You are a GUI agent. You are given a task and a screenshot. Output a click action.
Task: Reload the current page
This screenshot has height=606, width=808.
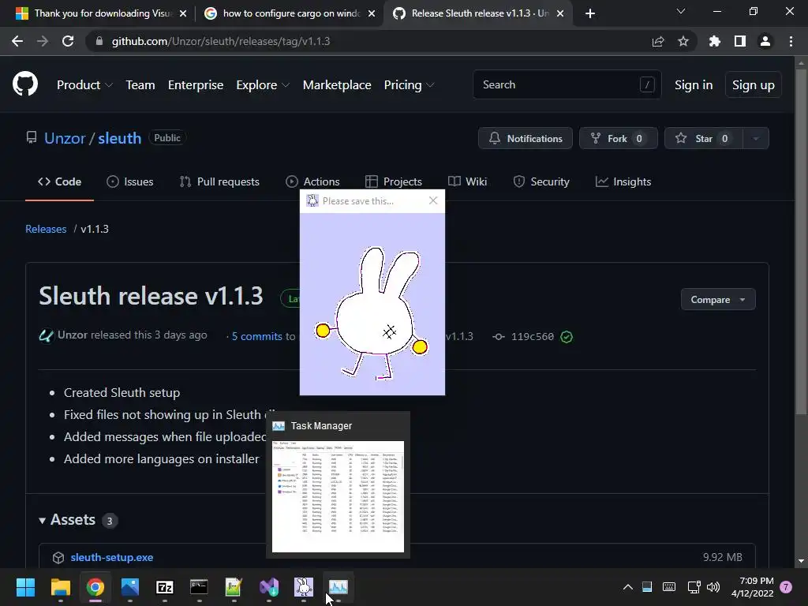68,41
